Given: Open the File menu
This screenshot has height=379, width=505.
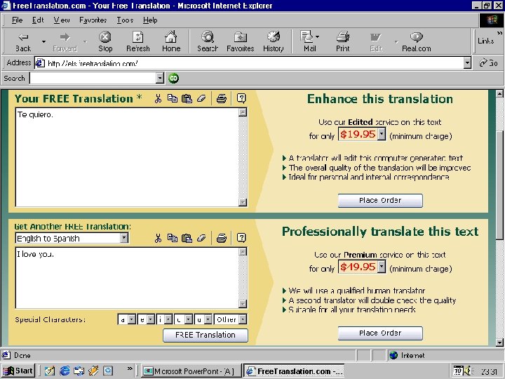Looking at the screenshot, I should [x=17, y=20].
